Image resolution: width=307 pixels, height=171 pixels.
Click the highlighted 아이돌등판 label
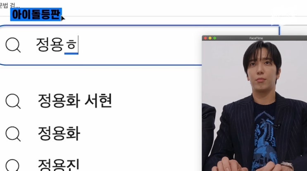(36, 14)
